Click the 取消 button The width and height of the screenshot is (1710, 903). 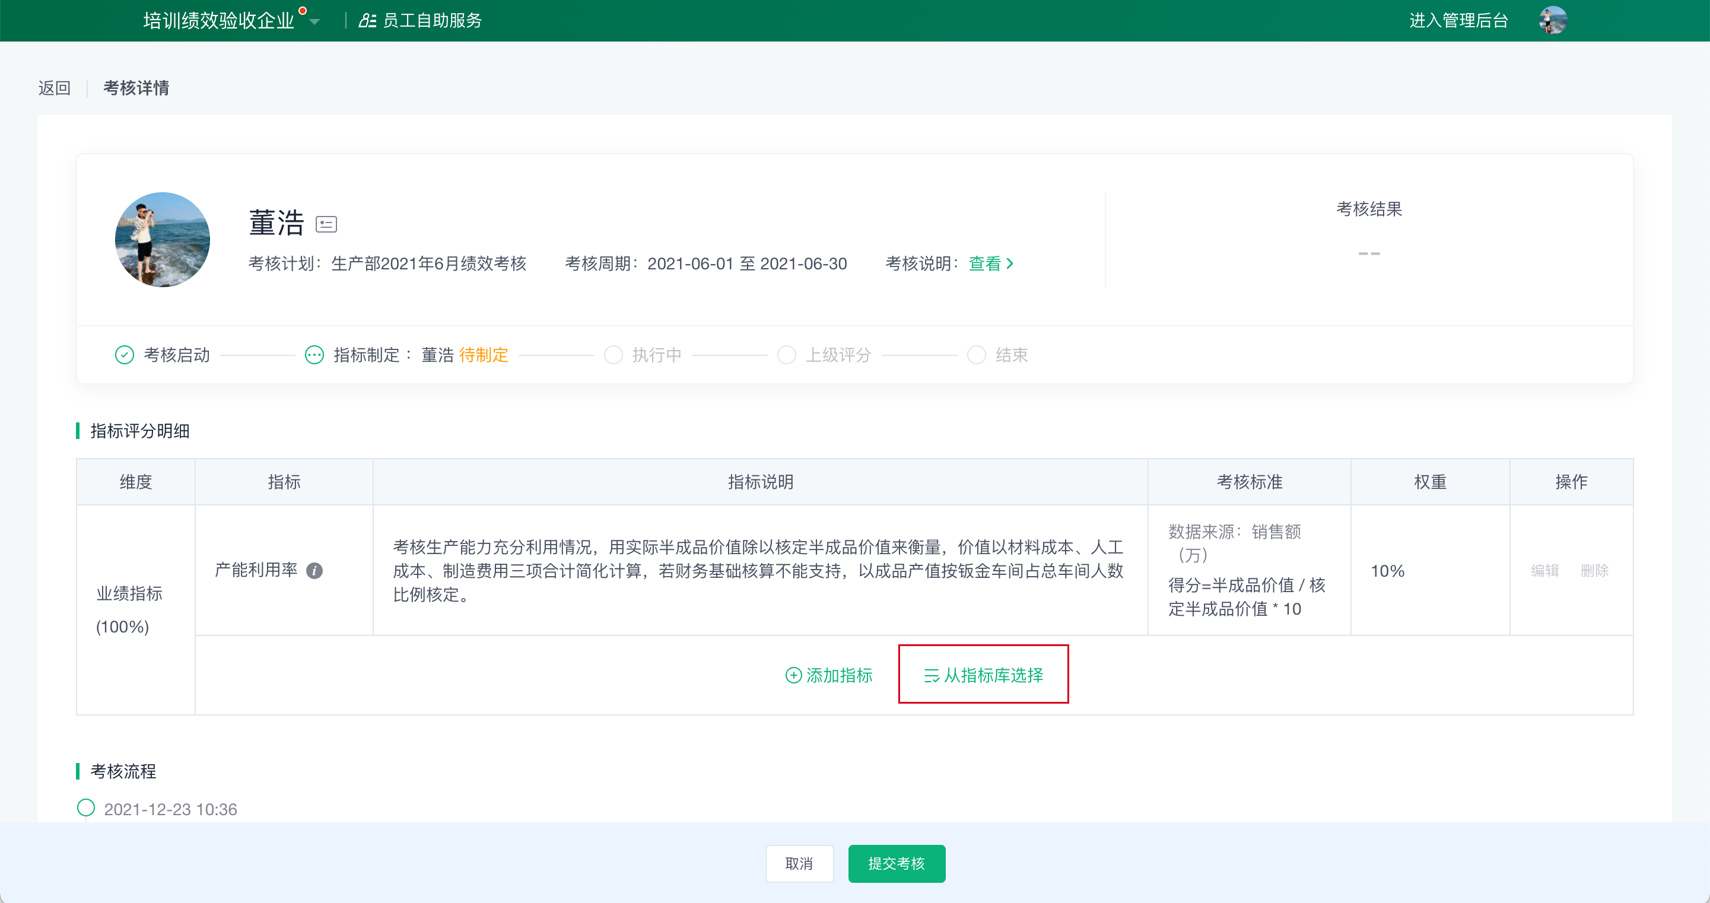point(799,863)
